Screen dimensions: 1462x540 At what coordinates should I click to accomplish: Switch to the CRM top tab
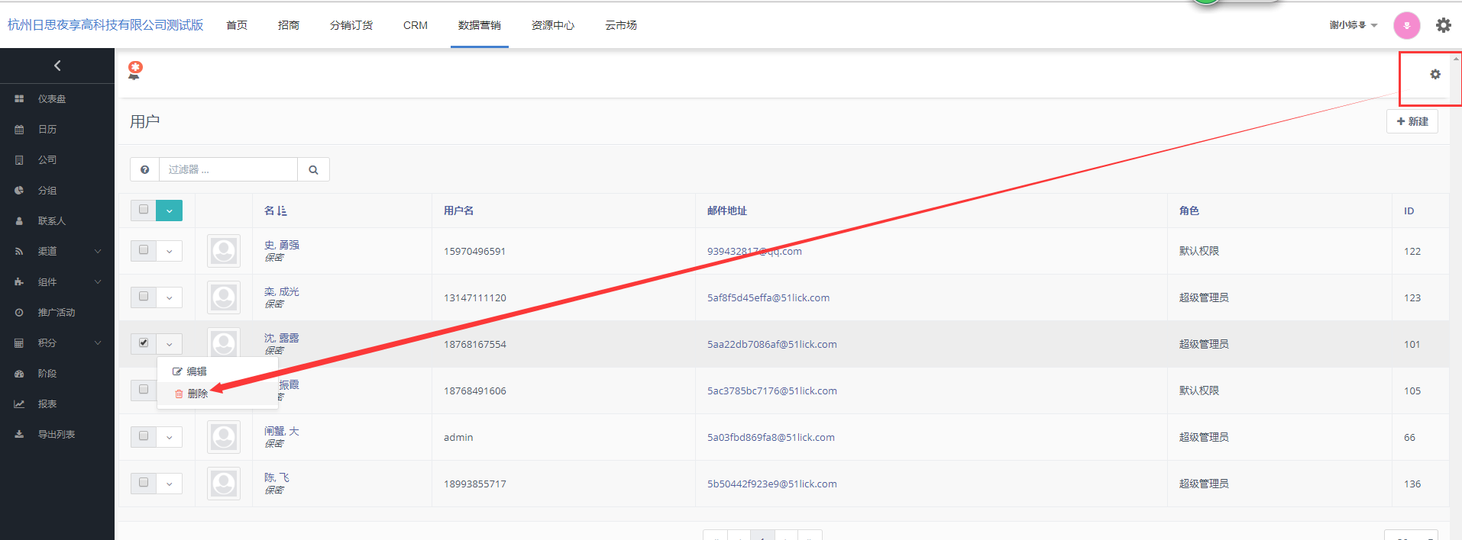click(415, 25)
